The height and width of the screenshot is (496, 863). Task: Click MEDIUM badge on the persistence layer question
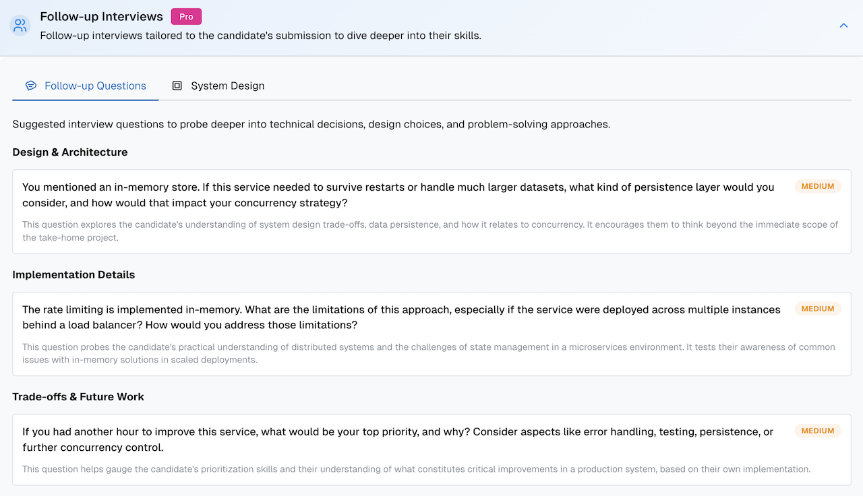coord(818,187)
